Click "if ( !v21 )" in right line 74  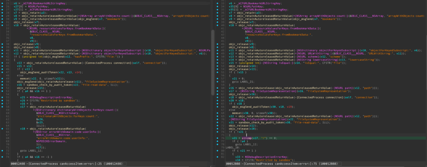coord(238,132)
